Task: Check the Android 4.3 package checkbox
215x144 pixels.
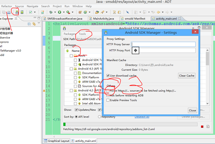Action: click(x=71, y=69)
